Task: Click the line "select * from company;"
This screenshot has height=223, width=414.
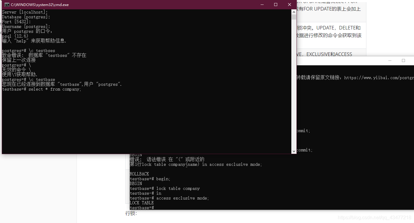Action: (x=42, y=89)
